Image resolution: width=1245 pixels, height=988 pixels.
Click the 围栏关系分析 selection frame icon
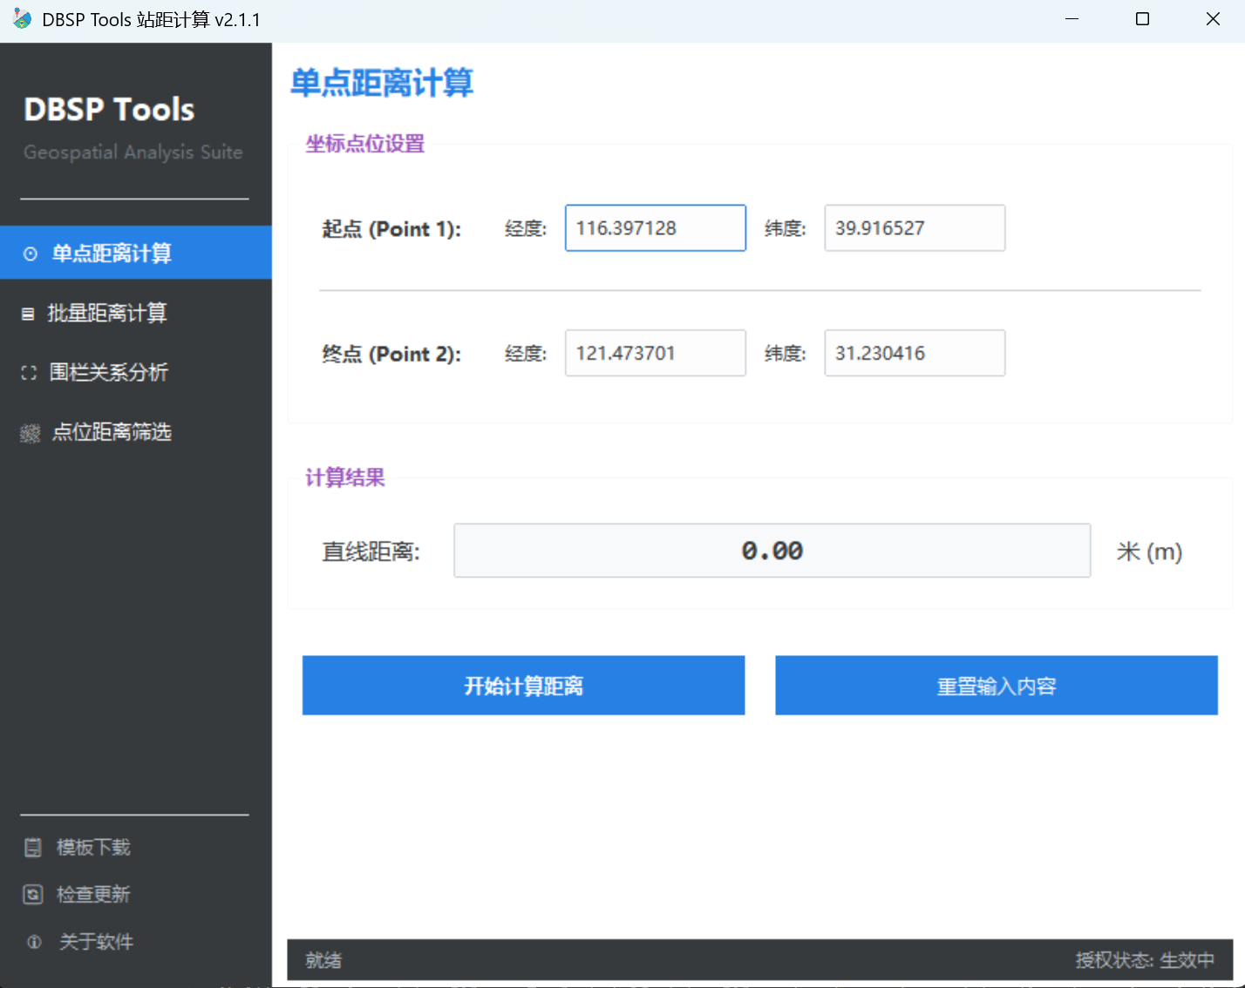click(x=29, y=372)
